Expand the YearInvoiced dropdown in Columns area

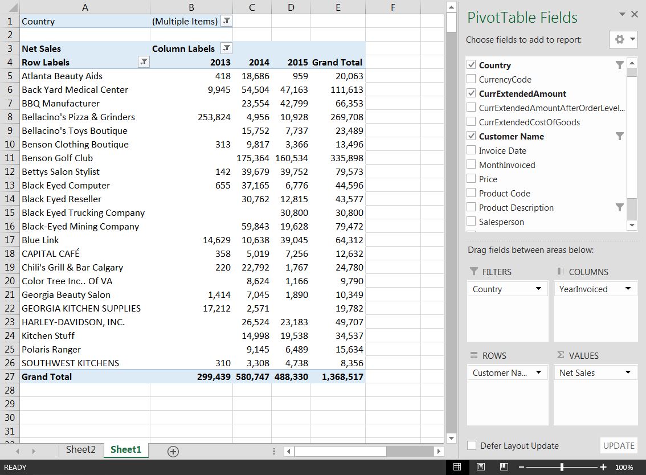coord(628,289)
